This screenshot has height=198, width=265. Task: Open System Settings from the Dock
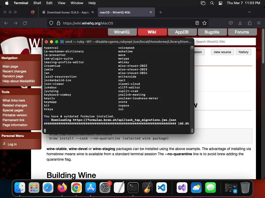[x=105, y=187]
